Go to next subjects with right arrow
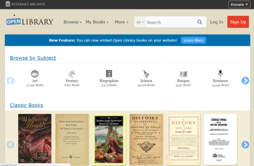This screenshot has width=254, height=166. click(245, 81)
